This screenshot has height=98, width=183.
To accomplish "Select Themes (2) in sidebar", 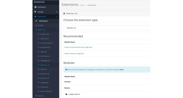I will tap(44, 87).
